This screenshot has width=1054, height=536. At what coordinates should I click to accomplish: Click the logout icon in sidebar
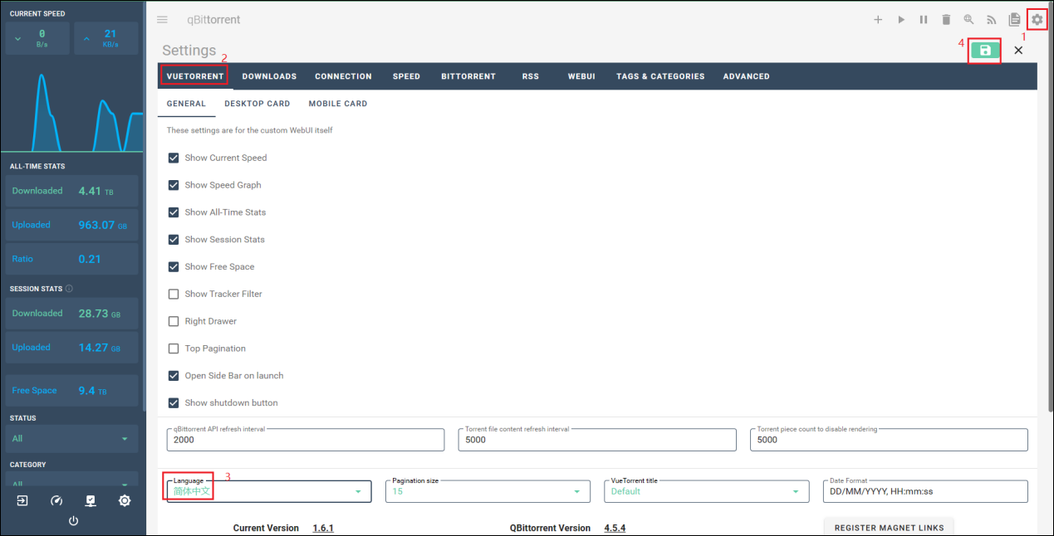coord(22,500)
